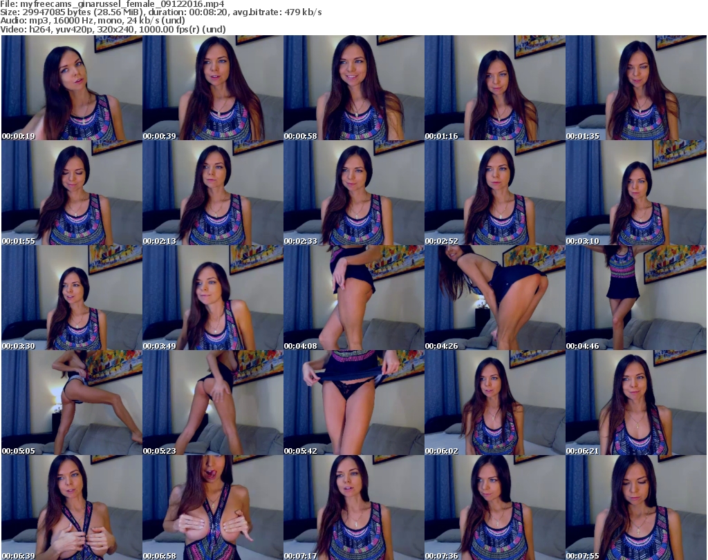
Task: Select the thumbnail frame timestamped 00:01:16
Action: pyautogui.click(x=495, y=88)
